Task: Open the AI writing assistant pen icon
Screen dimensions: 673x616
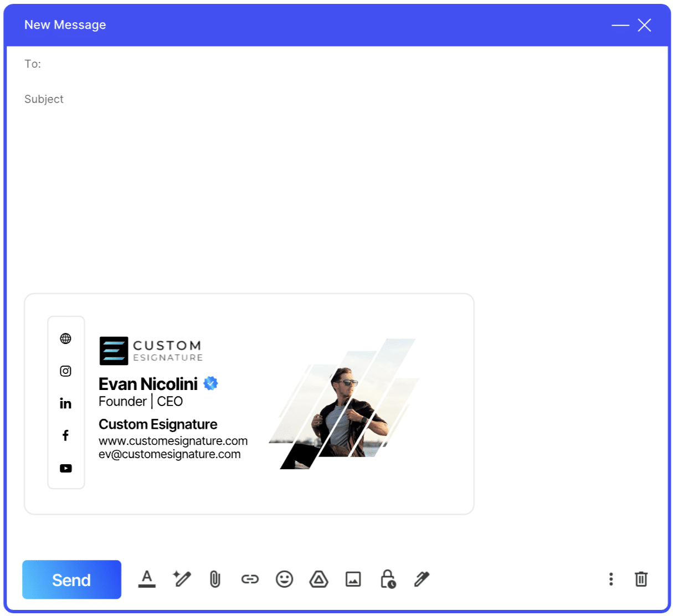Action: [x=181, y=579]
